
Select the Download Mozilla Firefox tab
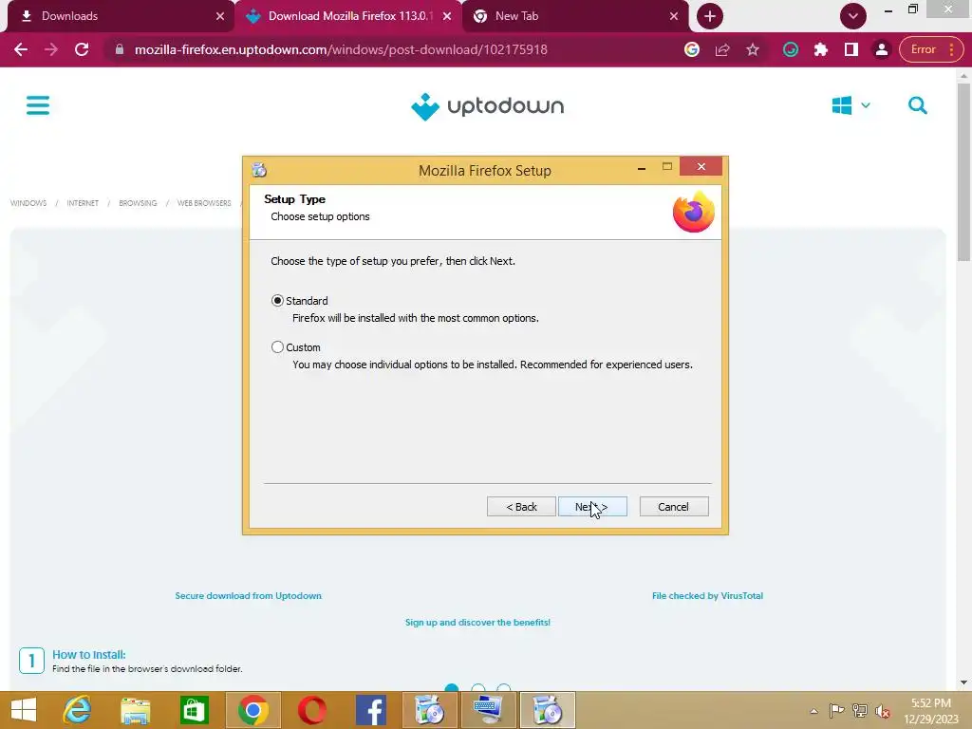point(347,16)
